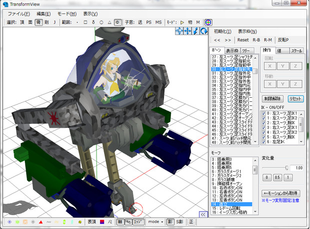
Task: Click the R-M button
Action: [268, 40]
